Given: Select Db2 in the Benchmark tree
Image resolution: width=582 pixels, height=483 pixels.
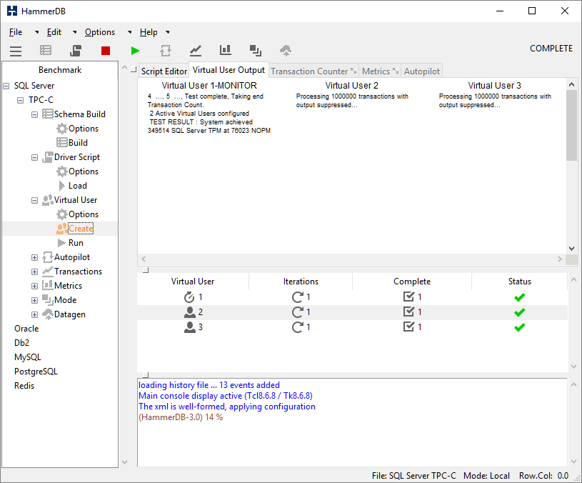Looking at the screenshot, I should pyautogui.click(x=22, y=343).
